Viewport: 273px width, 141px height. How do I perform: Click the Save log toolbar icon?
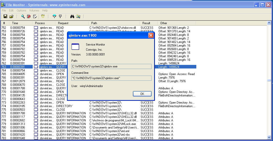(x=5, y=16)
